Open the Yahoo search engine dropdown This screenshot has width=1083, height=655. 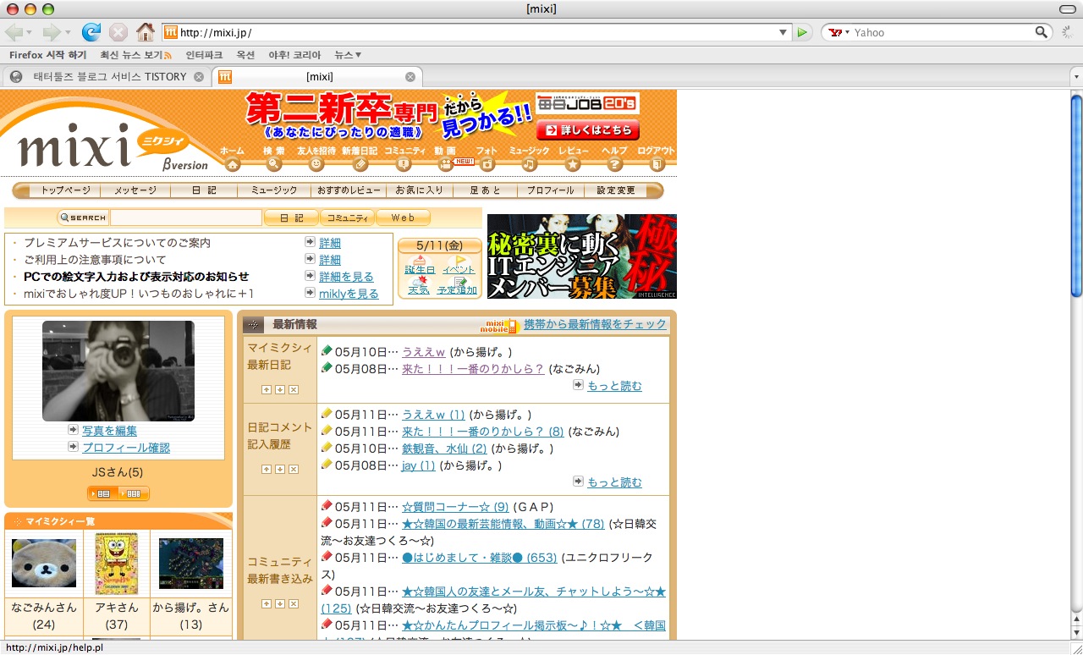pos(838,32)
